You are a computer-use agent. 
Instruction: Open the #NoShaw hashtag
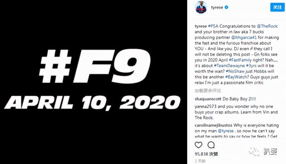(235, 71)
